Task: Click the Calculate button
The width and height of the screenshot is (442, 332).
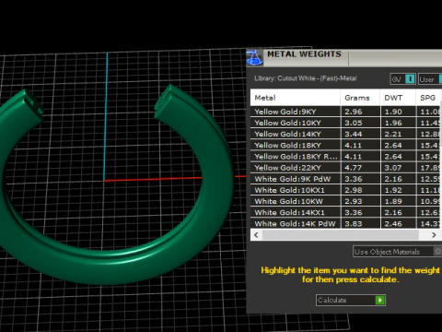Action: click(351, 300)
